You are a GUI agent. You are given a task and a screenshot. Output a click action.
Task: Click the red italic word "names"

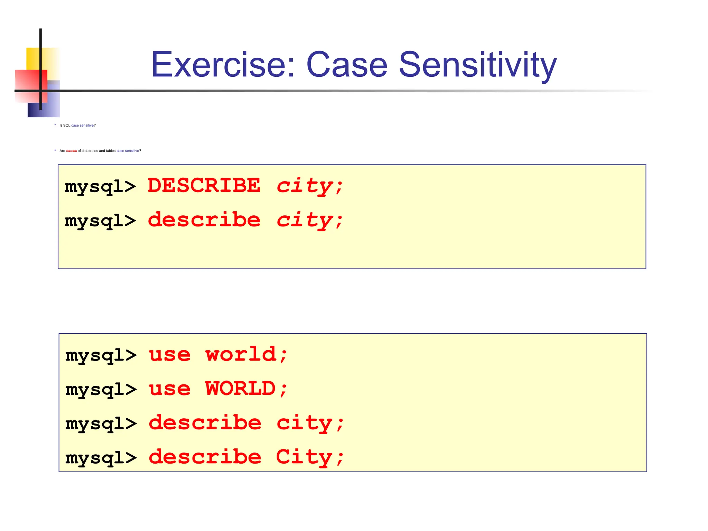point(72,151)
